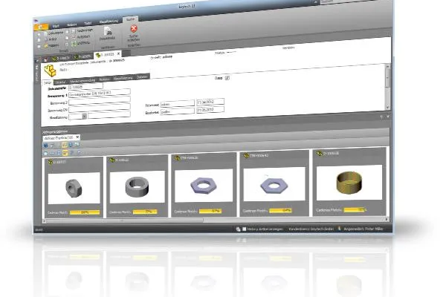Toggle the checked box at right of header

point(227,77)
